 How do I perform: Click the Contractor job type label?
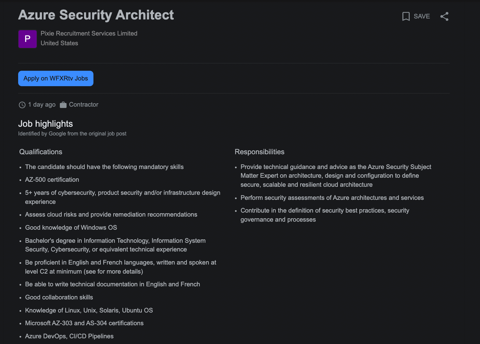click(x=83, y=105)
